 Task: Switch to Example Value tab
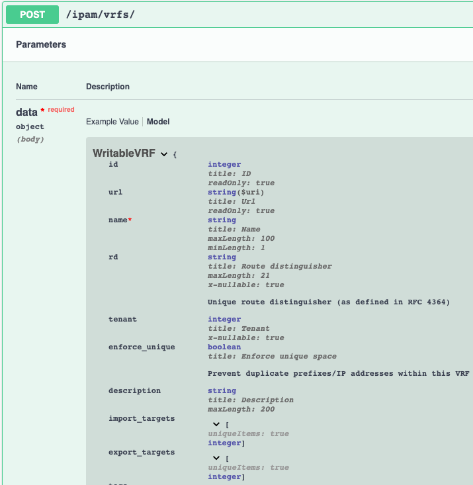pos(112,122)
